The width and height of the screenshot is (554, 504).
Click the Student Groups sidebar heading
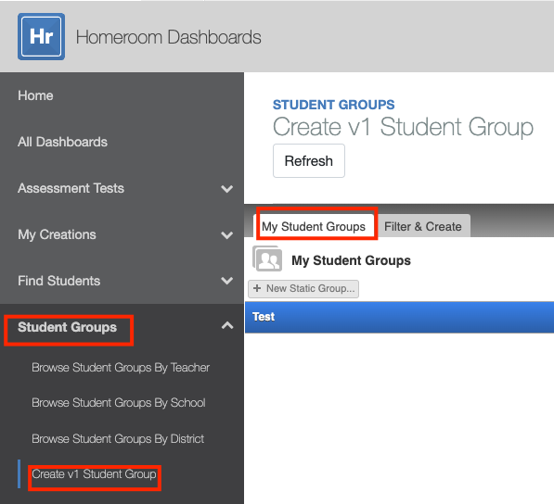(x=67, y=327)
